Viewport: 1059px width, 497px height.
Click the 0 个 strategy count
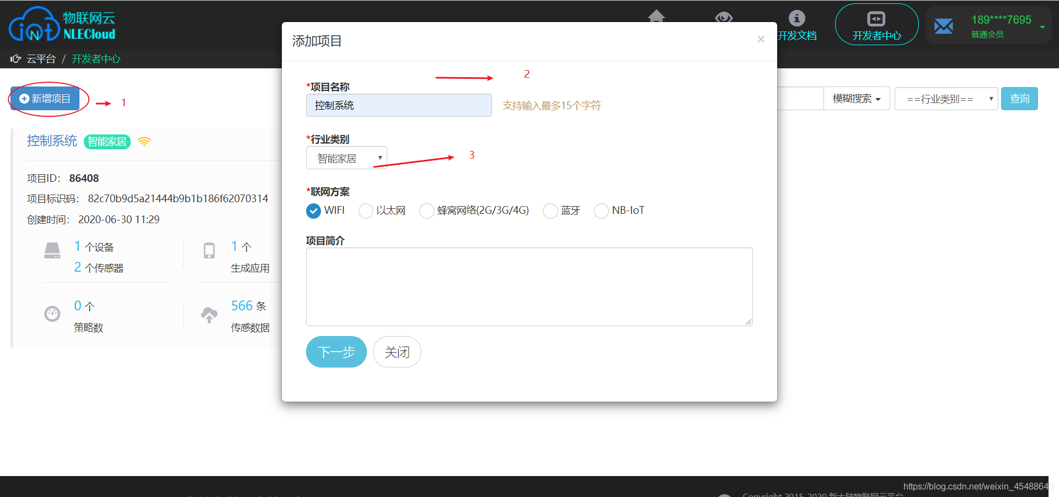(84, 306)
